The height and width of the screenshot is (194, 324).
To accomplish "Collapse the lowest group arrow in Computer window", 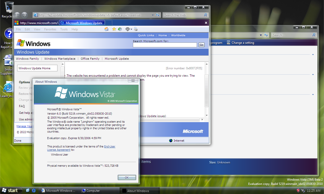I will [x=313, y=94].
